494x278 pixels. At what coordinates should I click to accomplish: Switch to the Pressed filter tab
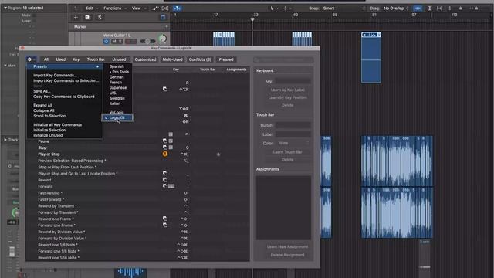(x=226, y=59)
